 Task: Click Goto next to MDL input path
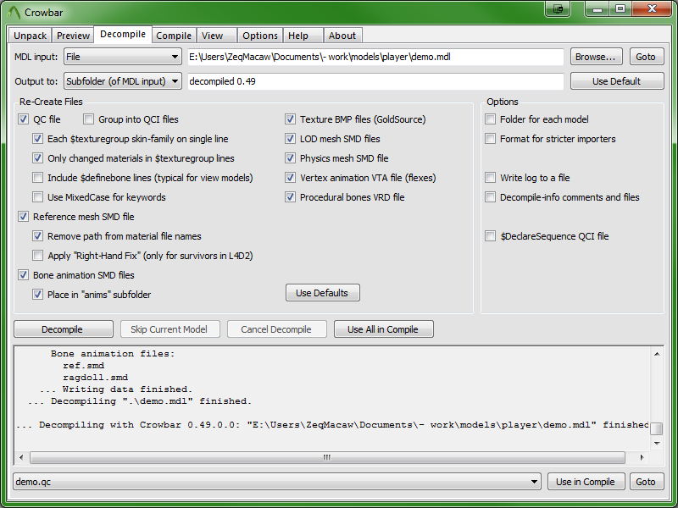click(646, 57)
